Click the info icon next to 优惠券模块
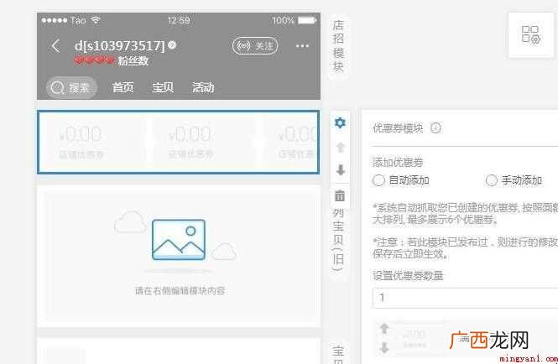Image resolution: width=558 pixels, height=364 pixels. [x=435, y=127]
